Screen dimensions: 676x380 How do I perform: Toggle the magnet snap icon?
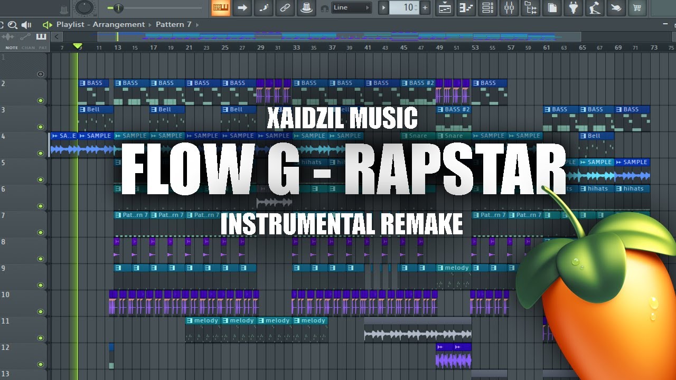tap(324, 8)
